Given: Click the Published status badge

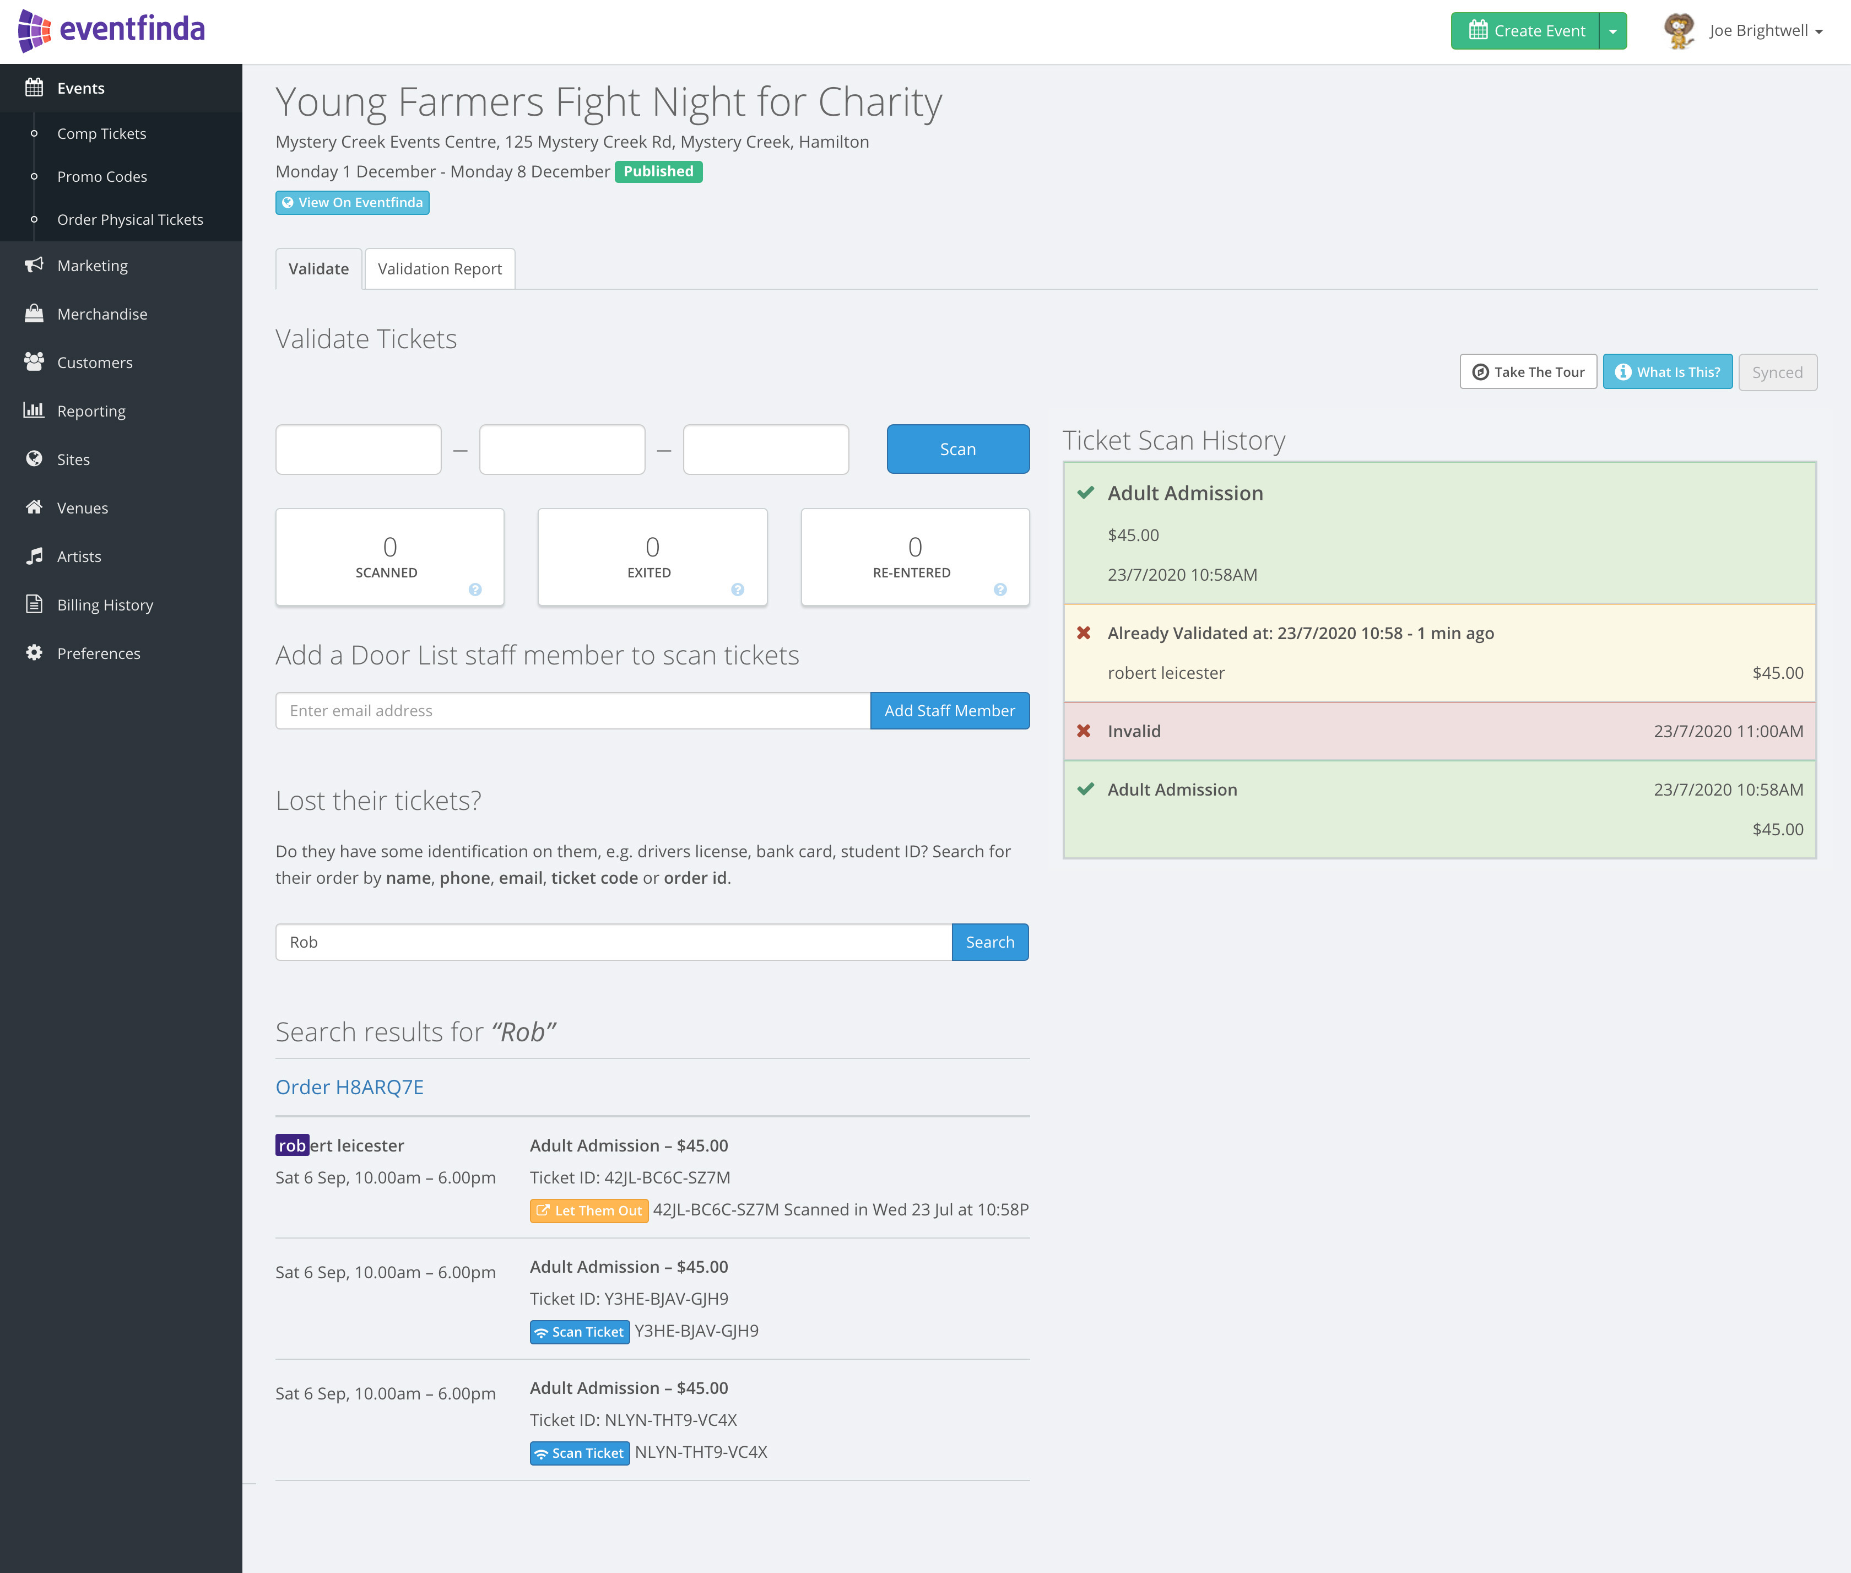Looking at the screenshot, I should pos(658,171).
